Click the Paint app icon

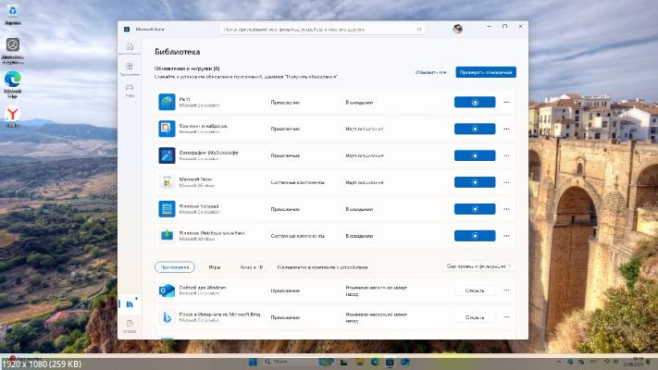click(167, 102)
